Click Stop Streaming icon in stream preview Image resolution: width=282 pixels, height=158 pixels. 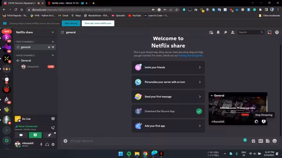click(264, 121)
